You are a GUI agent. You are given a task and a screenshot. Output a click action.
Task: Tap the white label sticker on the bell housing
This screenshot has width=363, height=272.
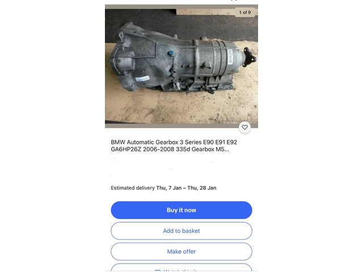pos(142,79)
